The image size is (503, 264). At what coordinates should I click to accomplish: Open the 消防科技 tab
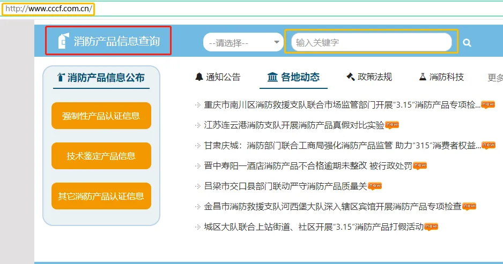click(446, 77)
